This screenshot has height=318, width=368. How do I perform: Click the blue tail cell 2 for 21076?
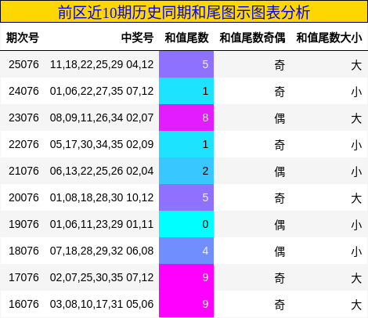(186, 171)
